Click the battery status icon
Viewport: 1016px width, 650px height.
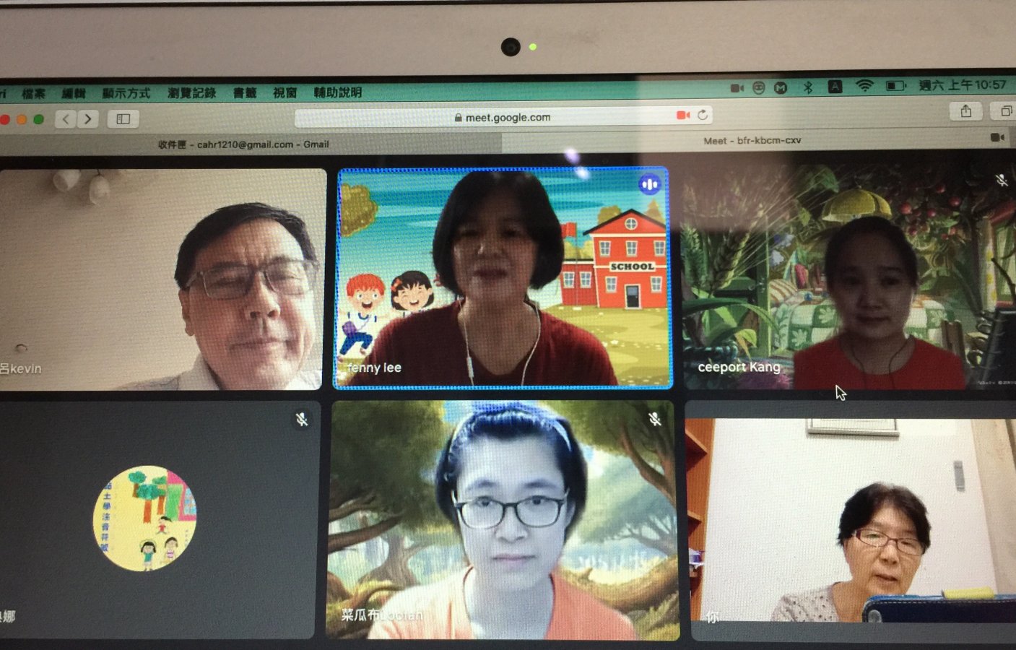895,86
